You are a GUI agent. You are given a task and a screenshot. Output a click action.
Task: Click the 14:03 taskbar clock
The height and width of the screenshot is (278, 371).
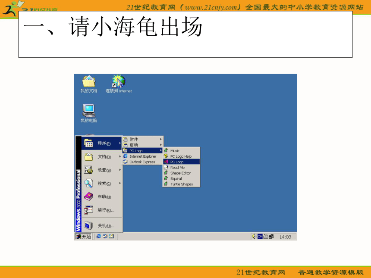click(285, 237)
